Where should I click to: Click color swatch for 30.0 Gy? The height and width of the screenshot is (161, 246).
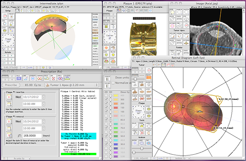(116, 144)
